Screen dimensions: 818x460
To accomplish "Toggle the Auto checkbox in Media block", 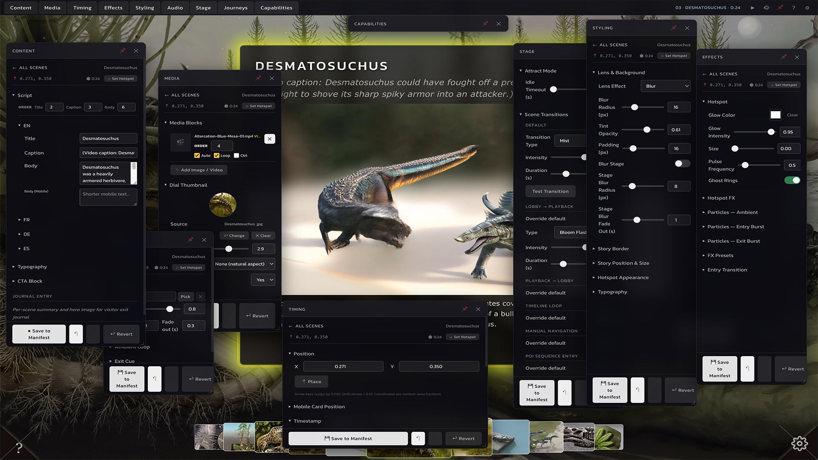I will [197, 155].
